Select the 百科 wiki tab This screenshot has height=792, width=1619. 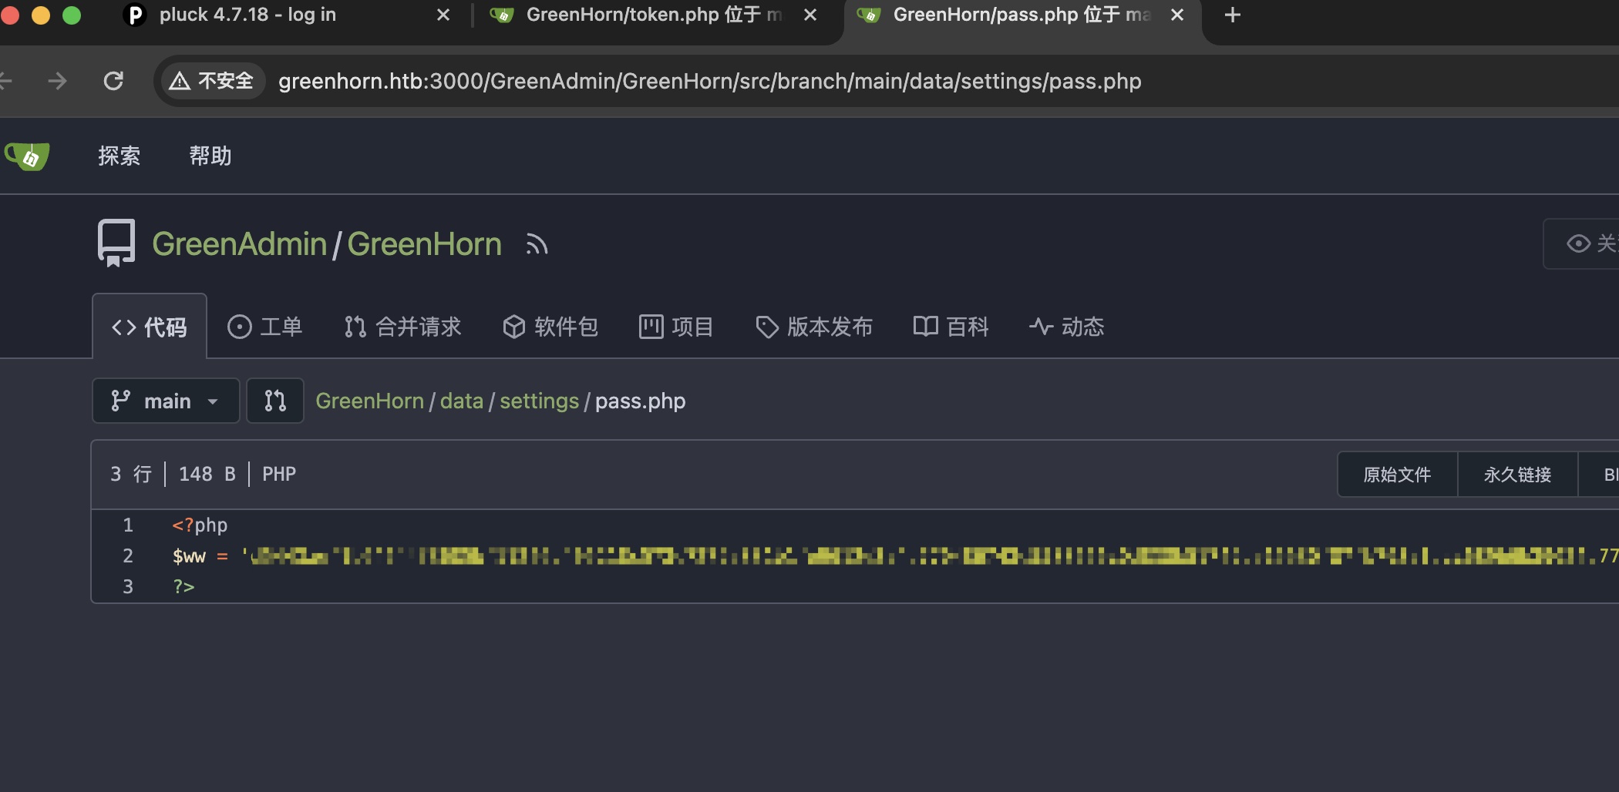click(951, 327)
